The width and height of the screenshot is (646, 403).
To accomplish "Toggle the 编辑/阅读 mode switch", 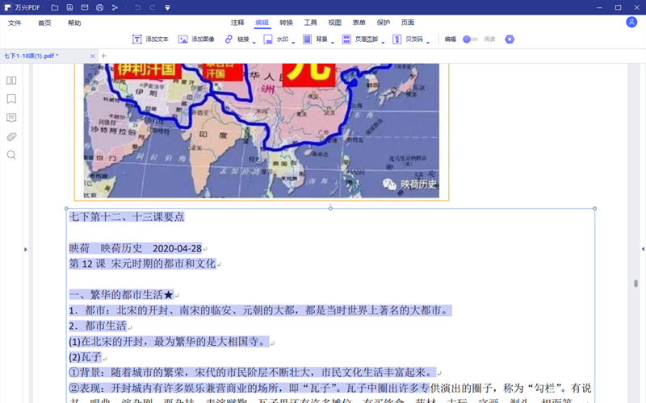I will pos(470,39).
